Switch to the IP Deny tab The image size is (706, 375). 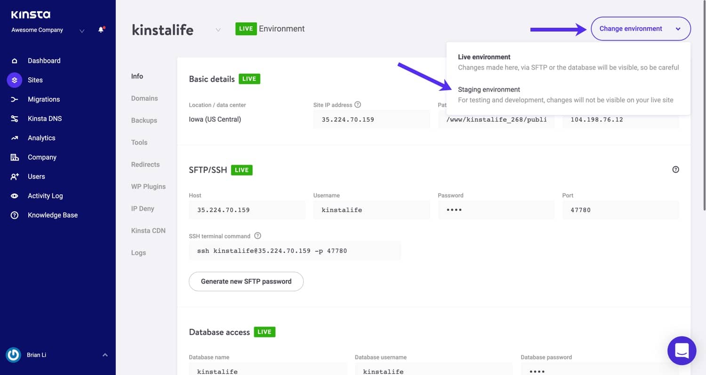point(143,209)
